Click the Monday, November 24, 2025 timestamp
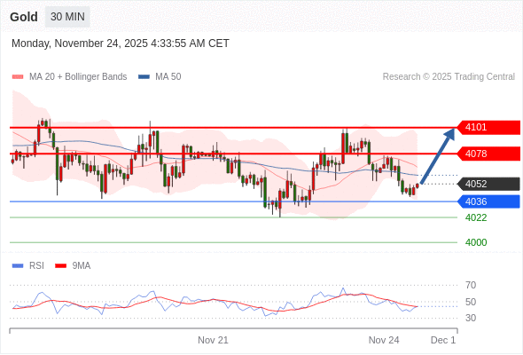The image size is (523, 355). [121, 43]
